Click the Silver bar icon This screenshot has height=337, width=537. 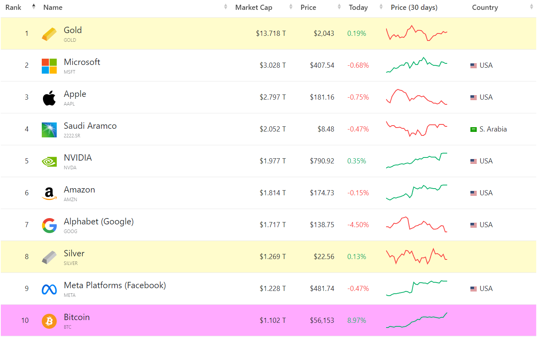coord(49,257)
